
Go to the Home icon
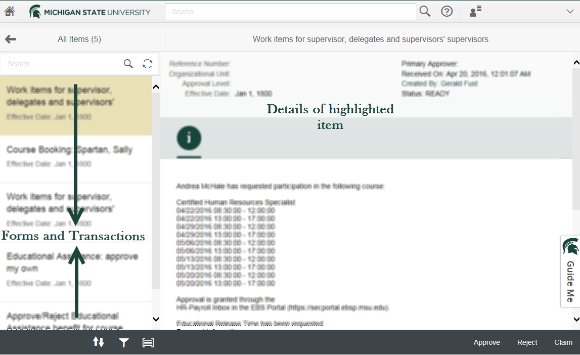tap(9, 12)
